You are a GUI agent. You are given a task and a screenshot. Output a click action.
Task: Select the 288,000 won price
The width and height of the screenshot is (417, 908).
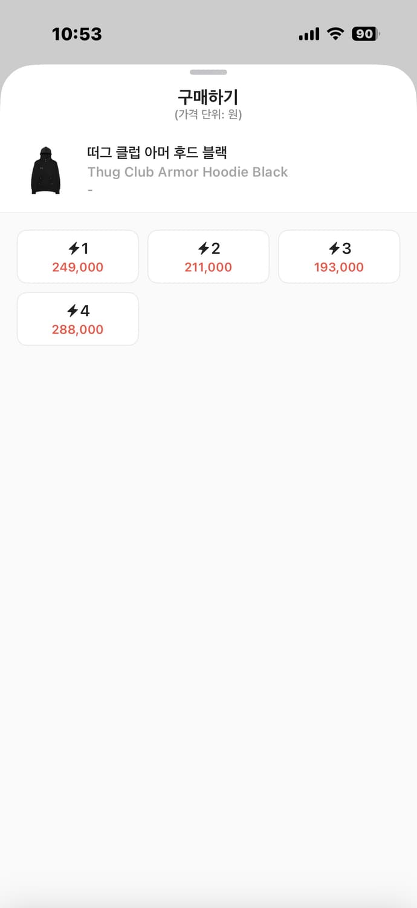coord(78,329)
